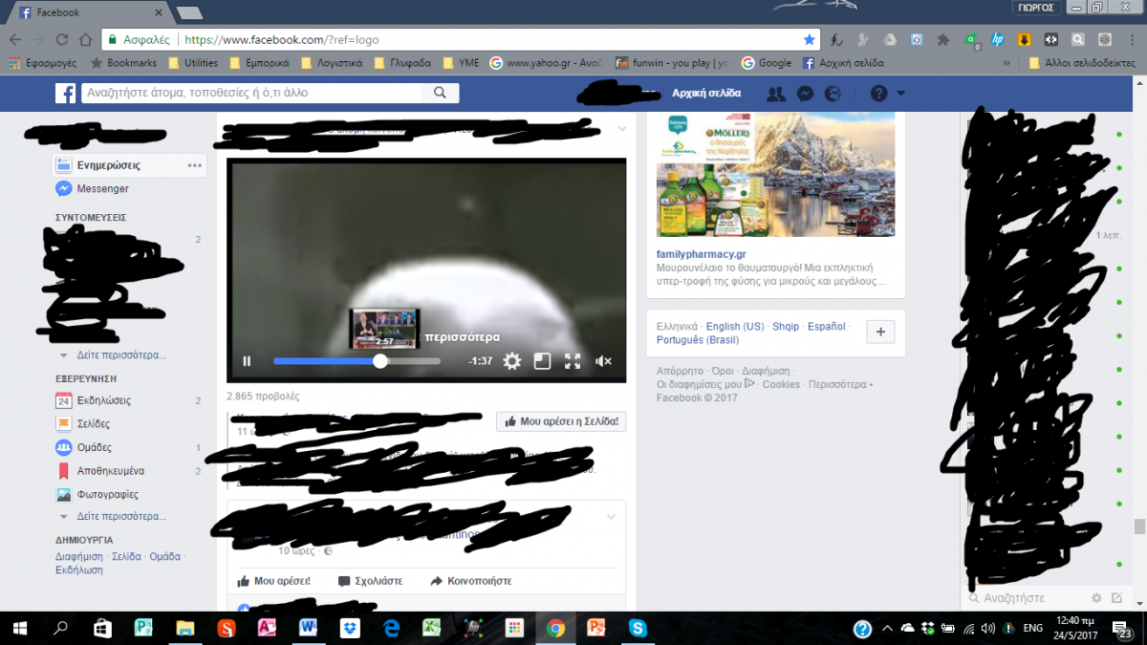Open Word from taskbar
The width and height of the screenshot is (1147, 645).
point(309,629)
